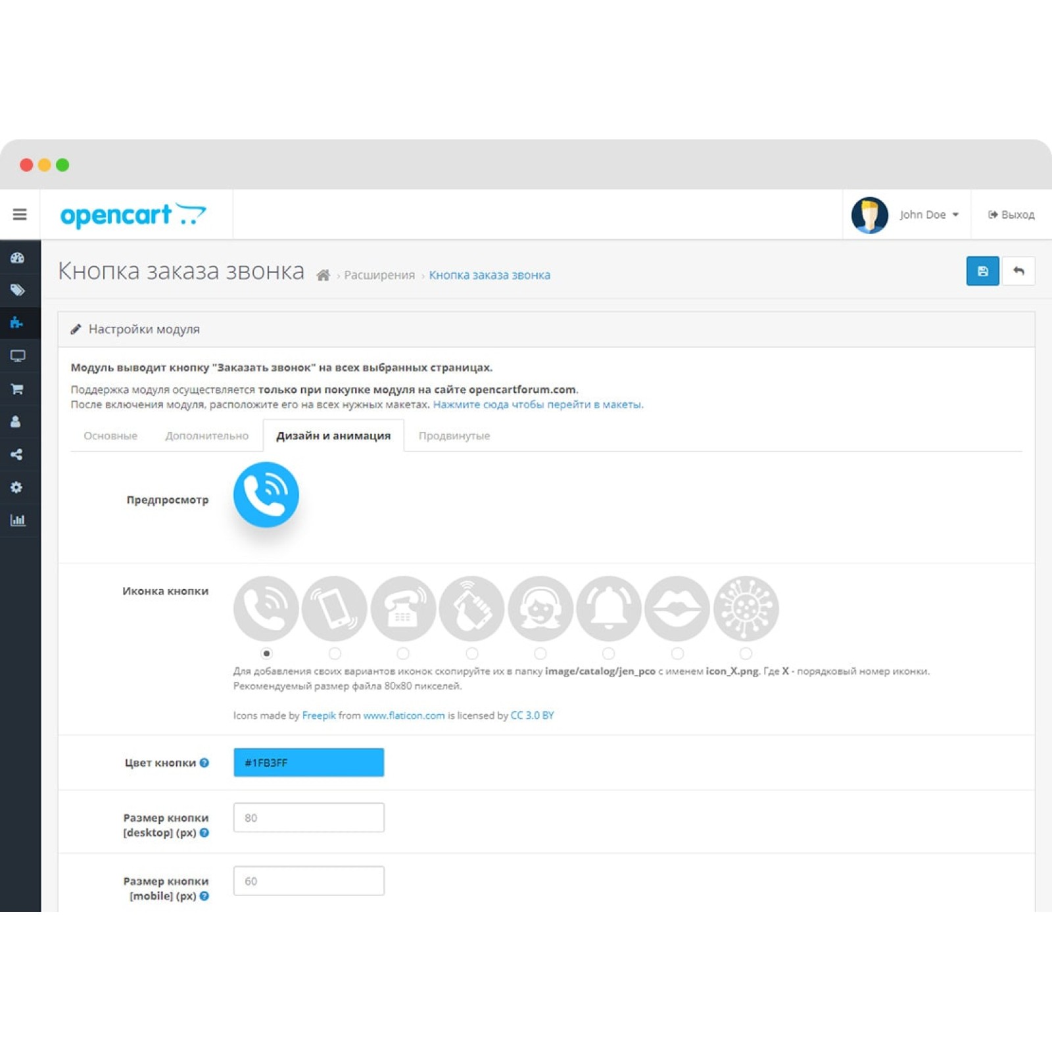
Task: Switch to the Дополнительно tab
Action: point(206,435)
